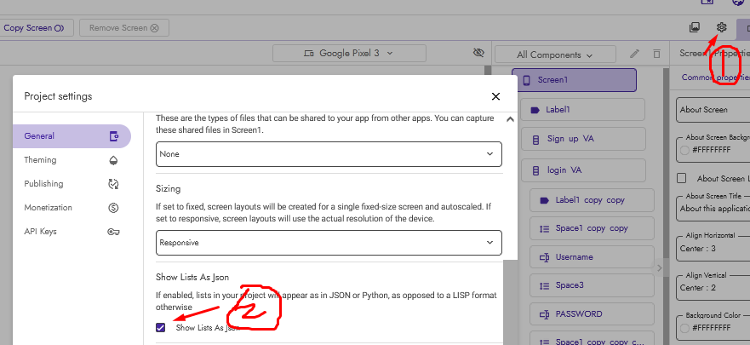The image size is (750, 345).
Task: Select Sign up VA component
Action: (582, 139)
